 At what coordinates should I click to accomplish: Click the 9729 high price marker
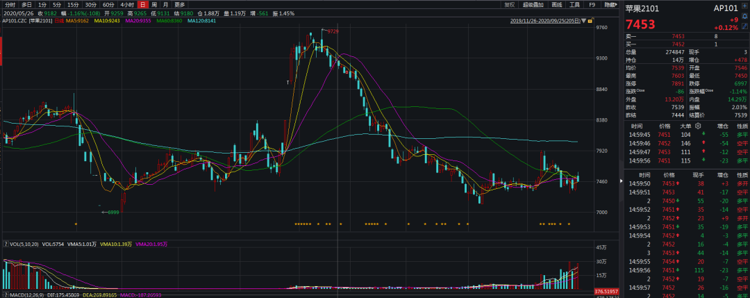(x=333, y=31)
